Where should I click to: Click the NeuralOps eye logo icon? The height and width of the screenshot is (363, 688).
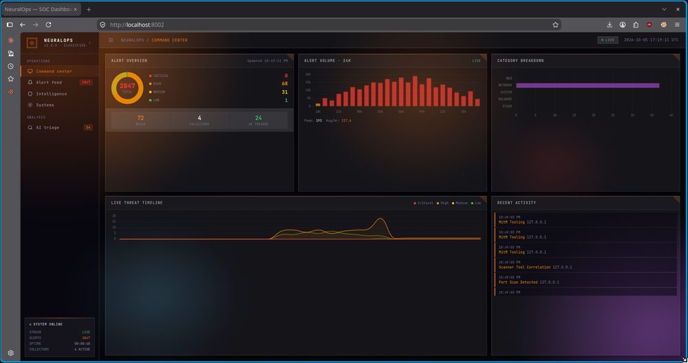click(32, 43)
